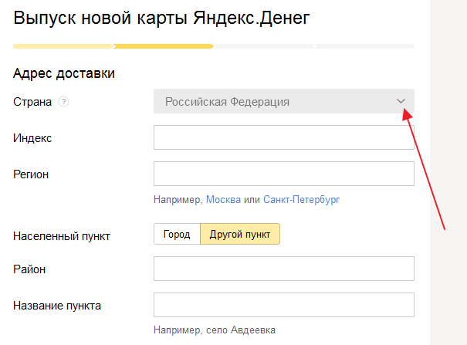Click the Район input field
This screenshot has height=345, width=467.
tap(284, 269)
